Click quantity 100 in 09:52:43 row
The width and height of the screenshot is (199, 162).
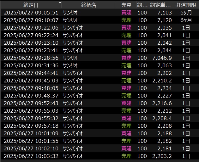point(142,103)
